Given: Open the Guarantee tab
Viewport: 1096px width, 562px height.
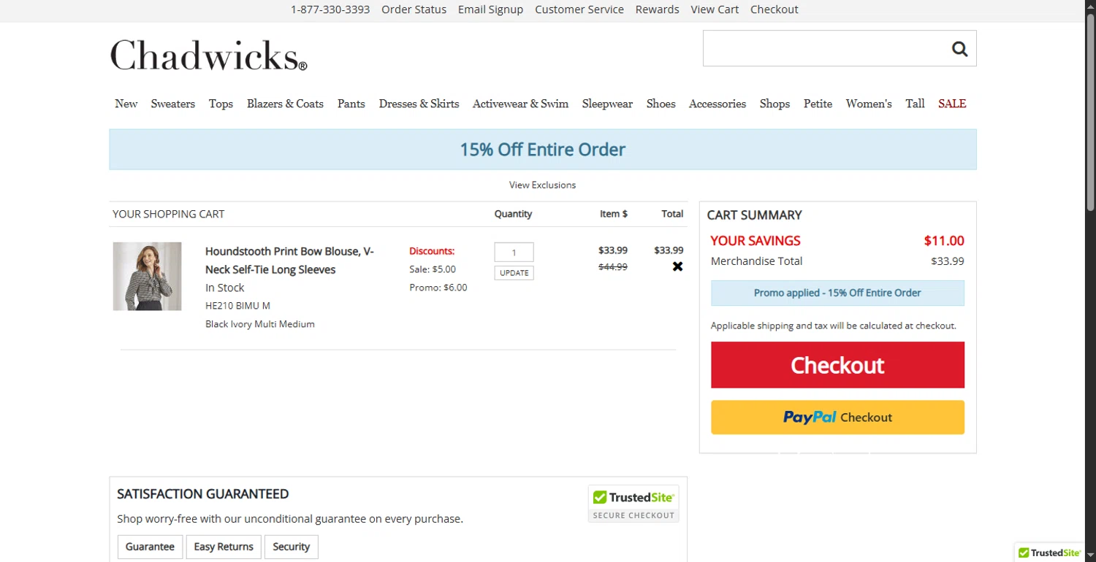Looking at the screenshot, I should 150,547.
